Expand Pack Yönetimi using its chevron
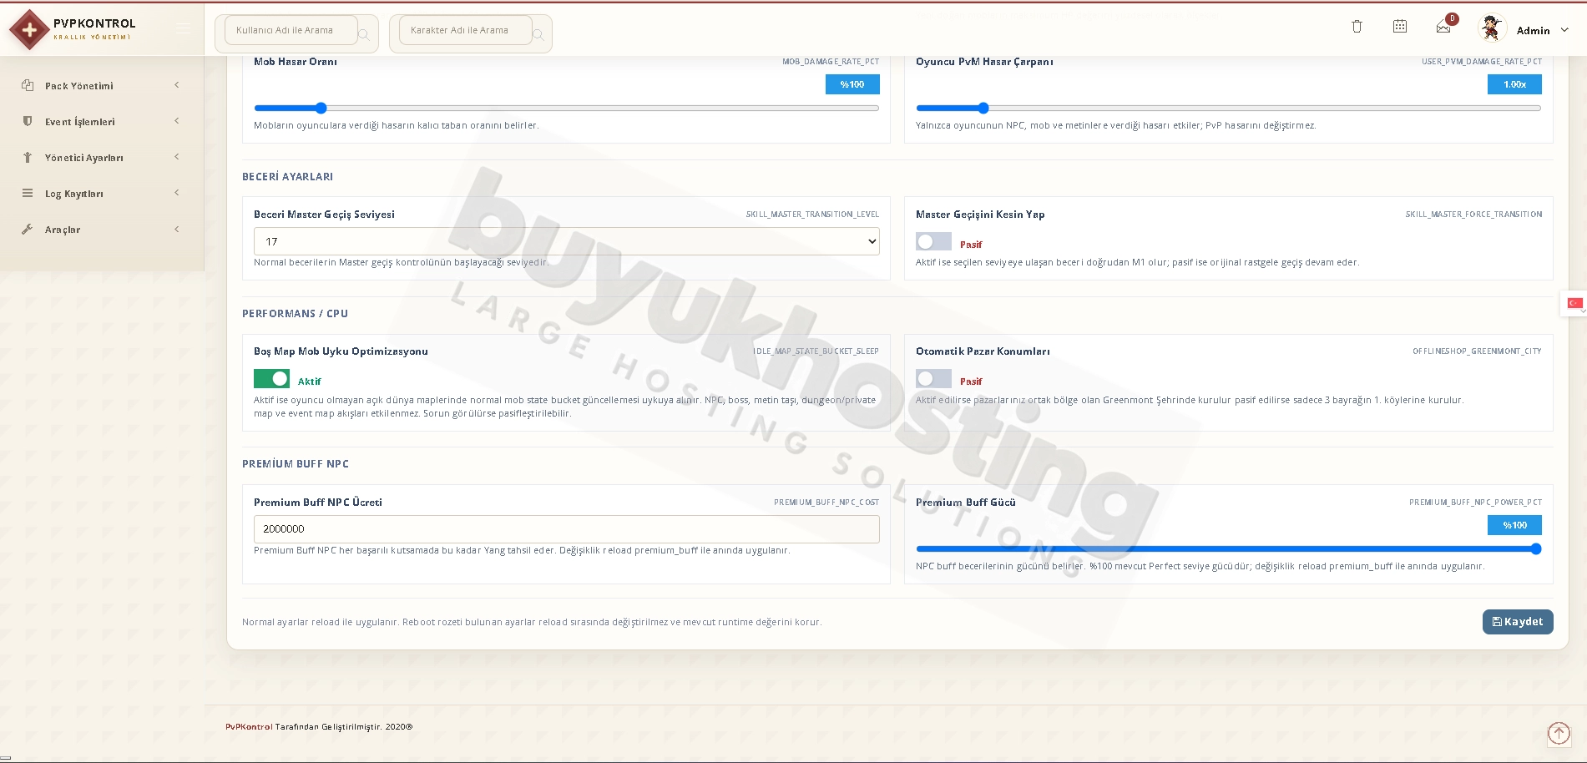The height and width of the screenshot is (763, 1587). tap(177, 85)
